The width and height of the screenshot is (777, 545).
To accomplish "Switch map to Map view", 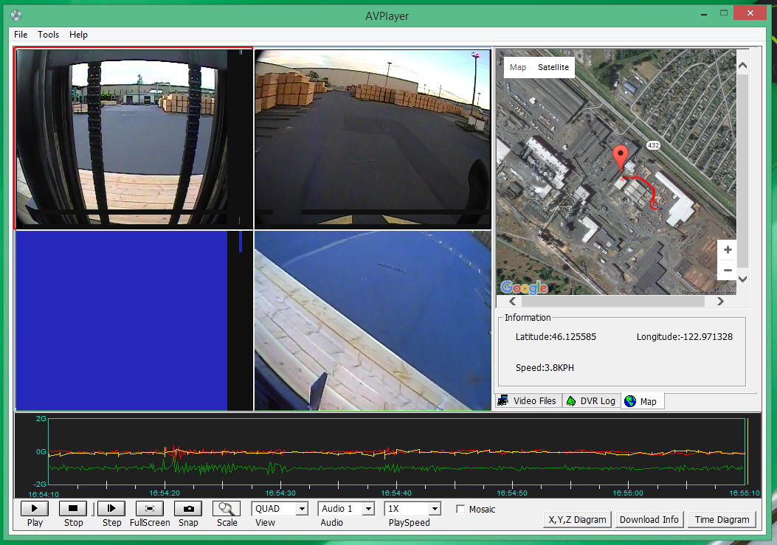I will click(x=518, y=67).
